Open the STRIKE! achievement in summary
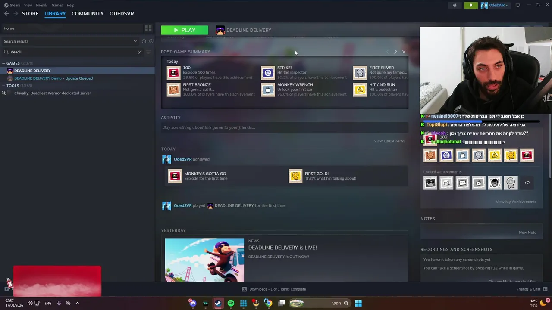The width and height of the screenshot is (552, 310). tap(268, 73)
